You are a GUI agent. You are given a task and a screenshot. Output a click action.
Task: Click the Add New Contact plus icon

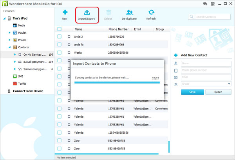(x=176, y=55)
